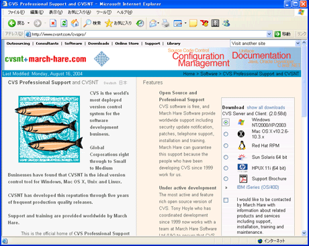Screen dimensions: 309x246
Task: Click the Sun Solaris logo icon
Action: pos(242,157)
